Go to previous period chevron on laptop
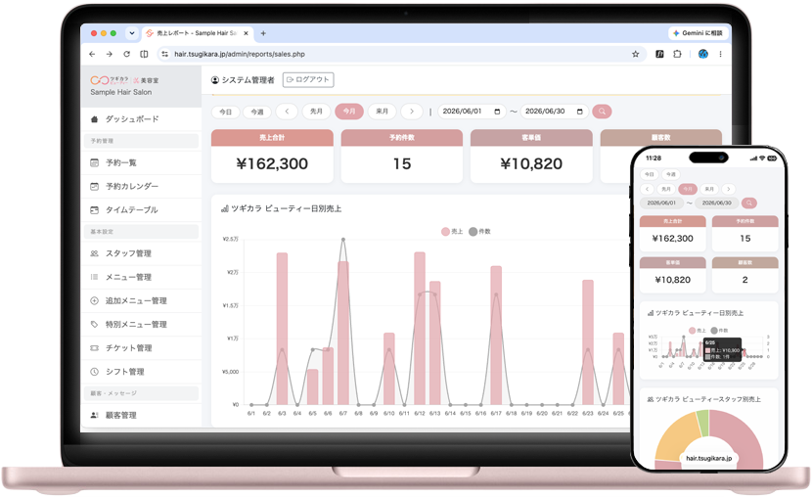This screenshot has width=812, height=497. point(287,112)
